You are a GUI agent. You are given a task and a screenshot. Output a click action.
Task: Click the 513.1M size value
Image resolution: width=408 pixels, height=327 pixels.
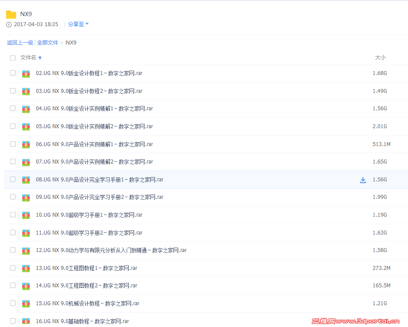381,144
